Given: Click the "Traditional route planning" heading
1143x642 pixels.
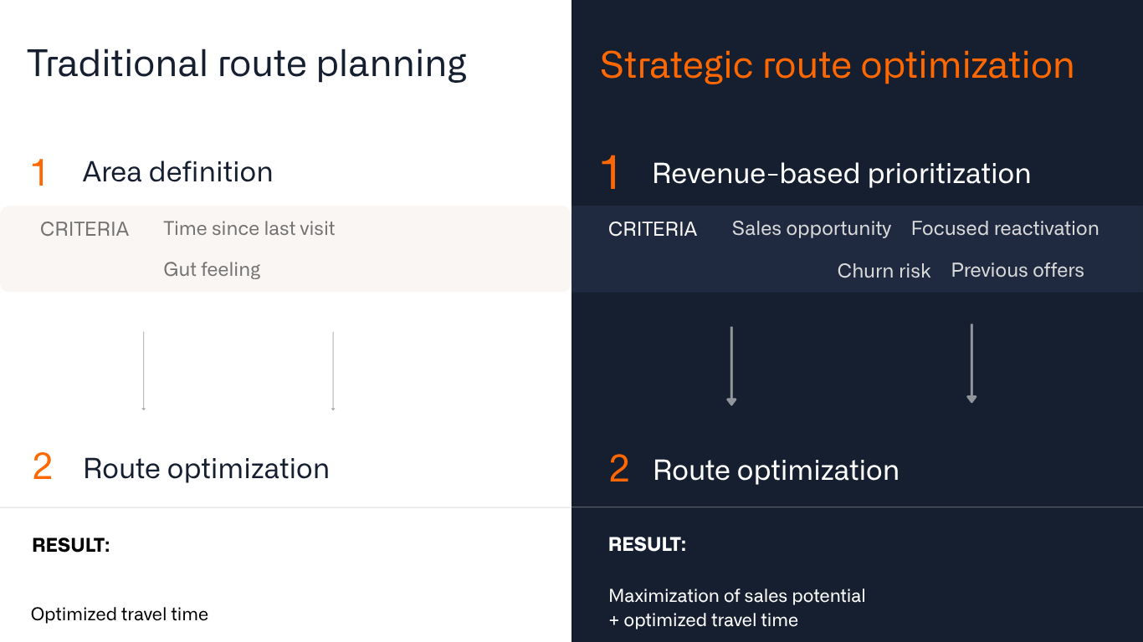Looking at the screenshot, I should [247, 64].
